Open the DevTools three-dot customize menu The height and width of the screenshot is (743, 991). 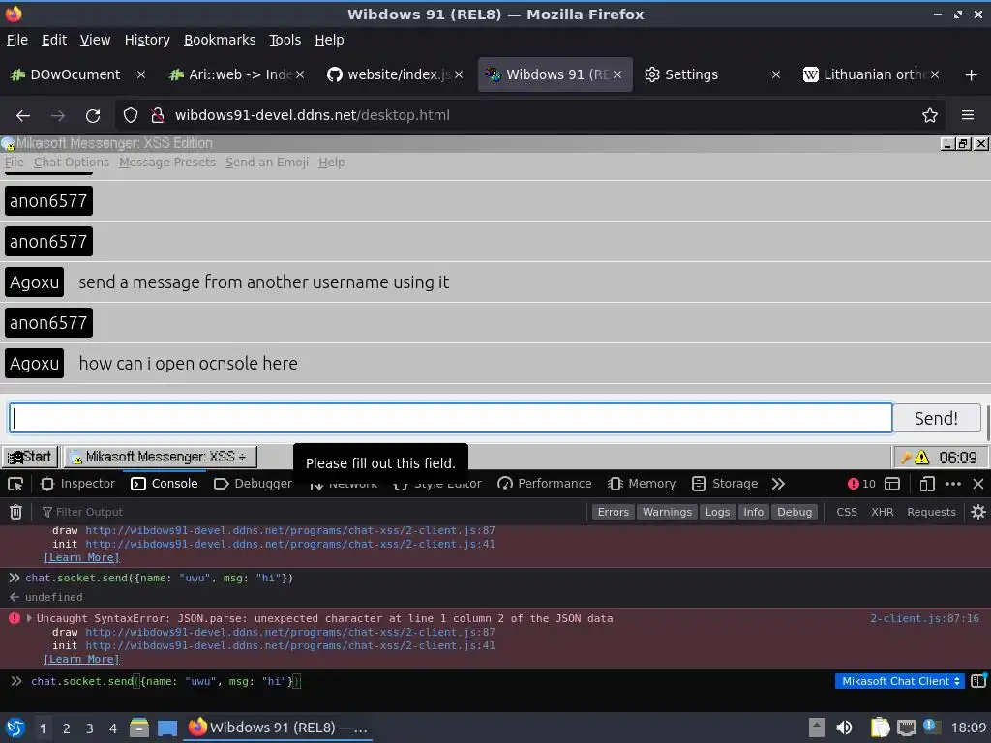[953, 484]
